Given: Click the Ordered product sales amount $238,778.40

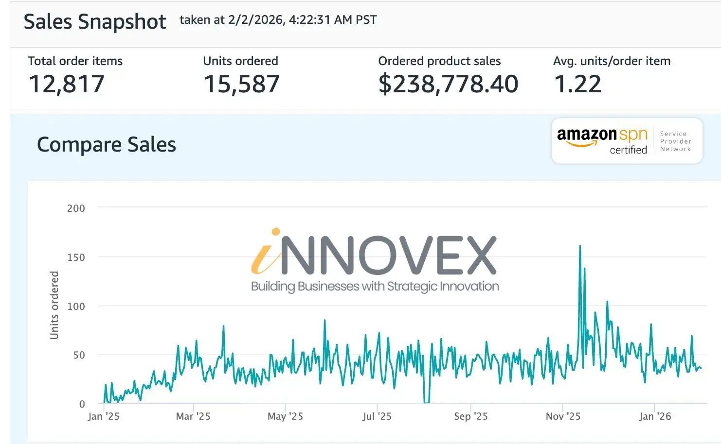Looking at the screenshot, I should [x=449, y=84].
